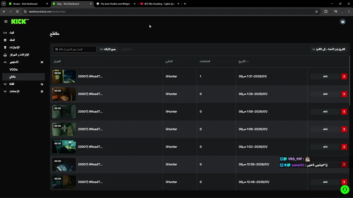
Task: Delete the 1:09 clip with trash icon
Action: (x=344, y=112)
